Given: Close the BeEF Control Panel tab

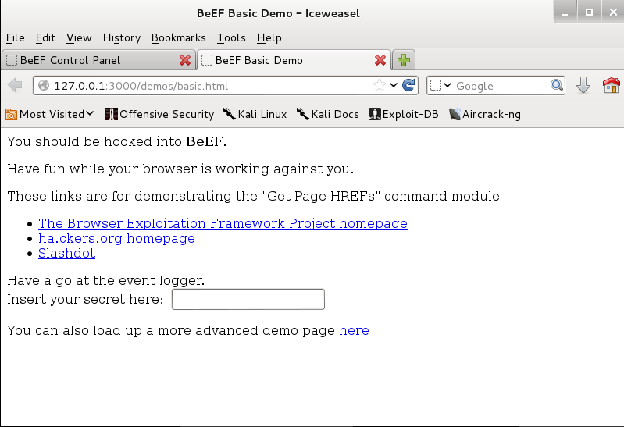Looking at the screenshot, I should (x=184, y=60).
